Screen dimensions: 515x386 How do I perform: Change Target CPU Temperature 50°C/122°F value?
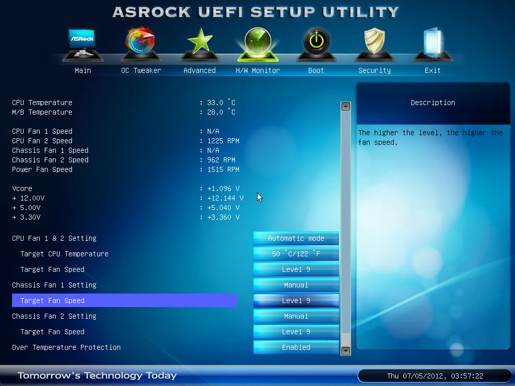pyautogui.click(x=296, y=254)
